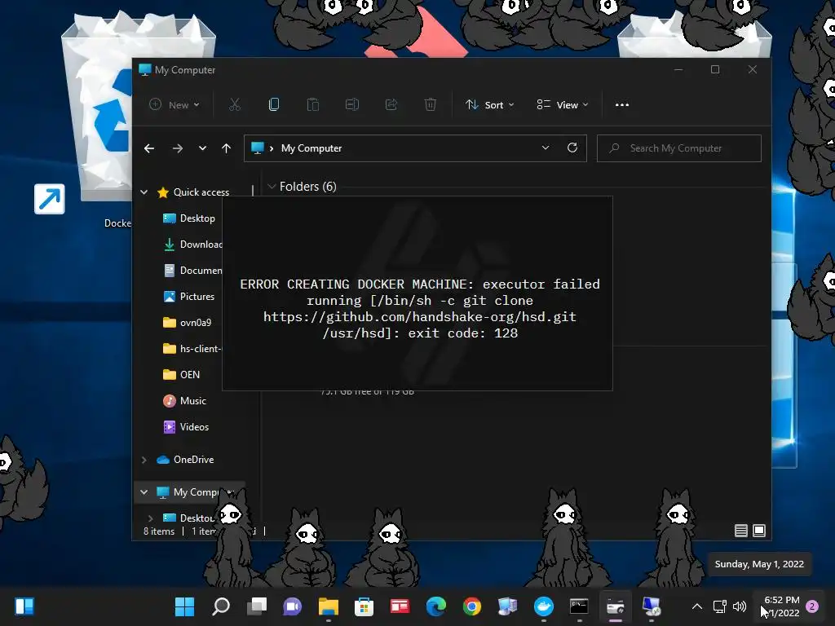Open File Explorer from taskbar

point(328,606)
